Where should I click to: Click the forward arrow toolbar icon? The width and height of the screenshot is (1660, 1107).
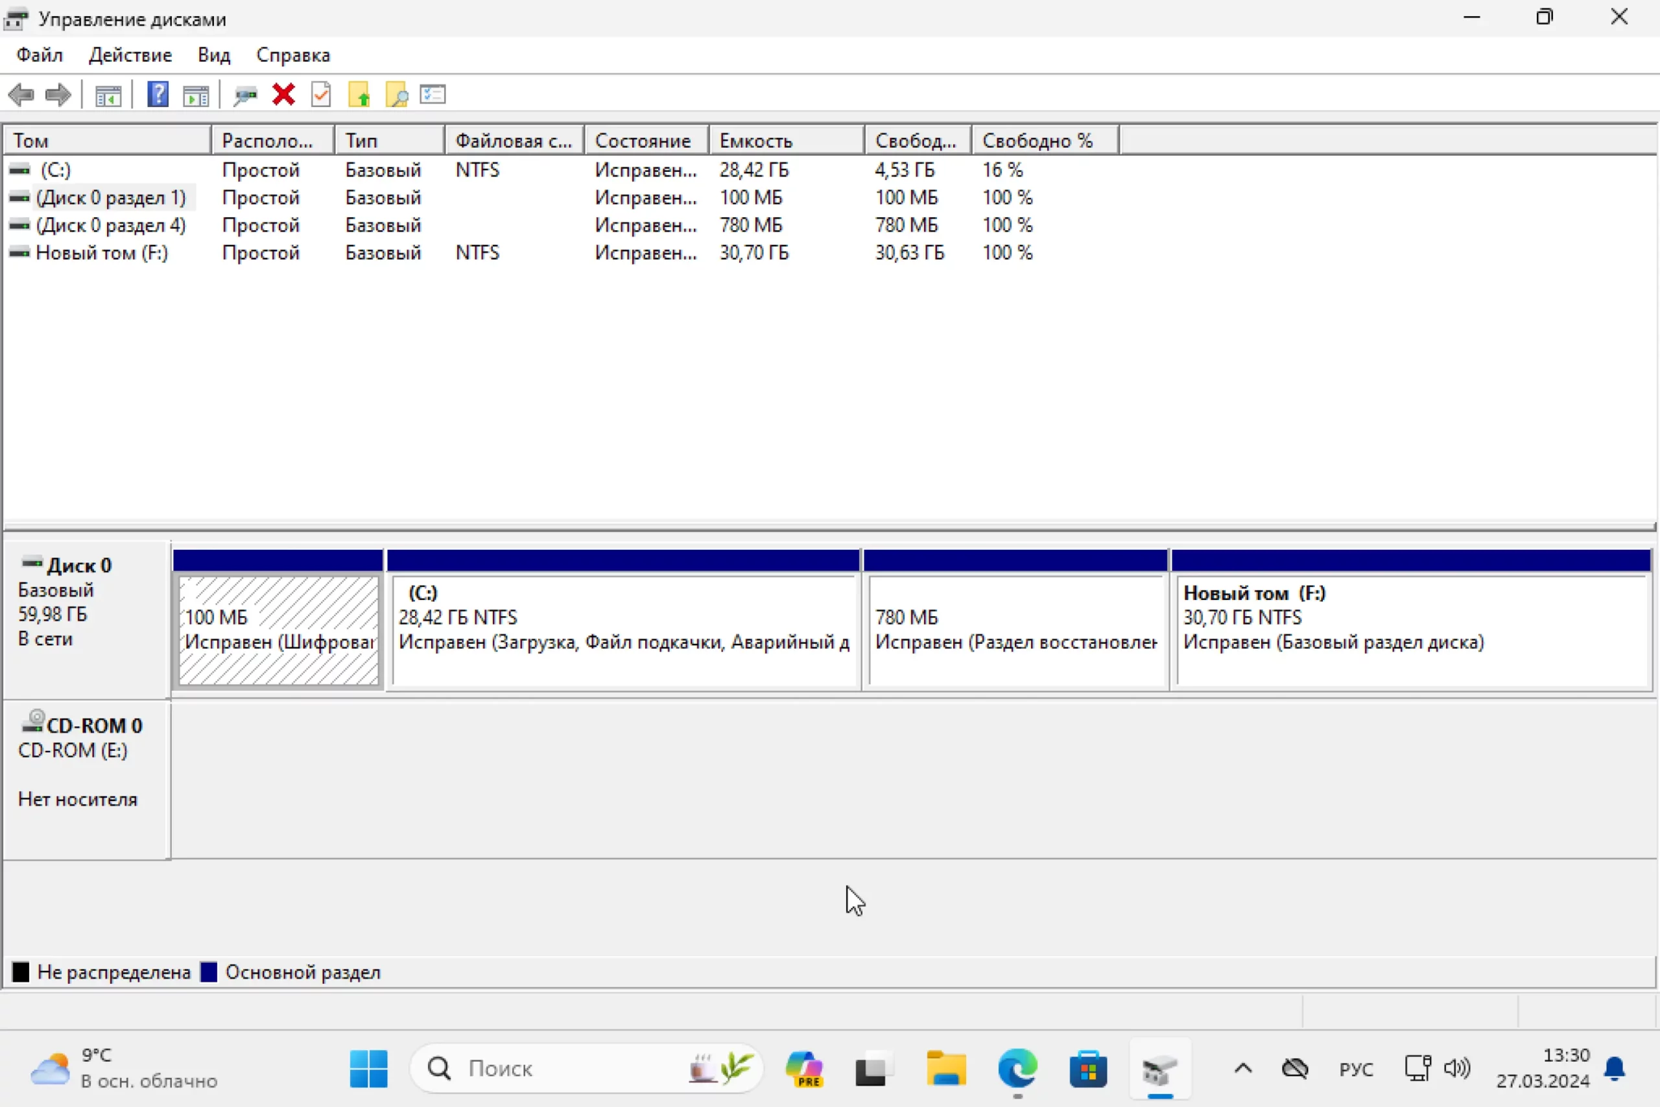[x=58, y=95]
